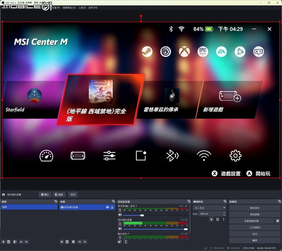
Task: Open the 淡入淡出 transition dropdown
Action: (210, 208)
